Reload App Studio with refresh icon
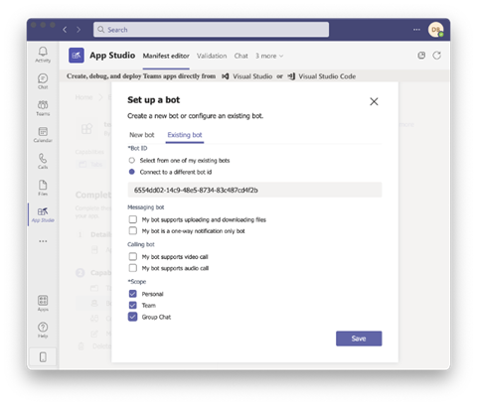Image resolution: width=477 pixels, height=406 pixels. [437, 56]
